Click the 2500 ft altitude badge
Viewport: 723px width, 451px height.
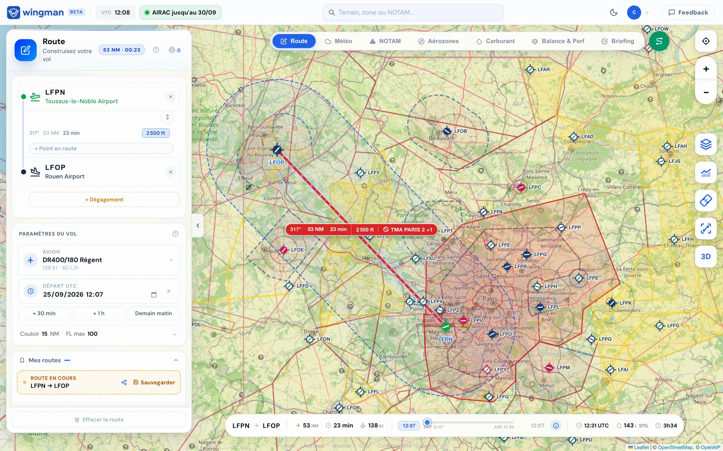pos(156,133)
